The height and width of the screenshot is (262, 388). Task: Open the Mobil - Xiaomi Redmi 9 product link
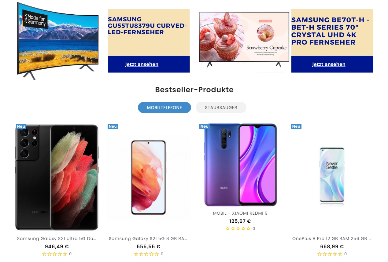(240, 213)
